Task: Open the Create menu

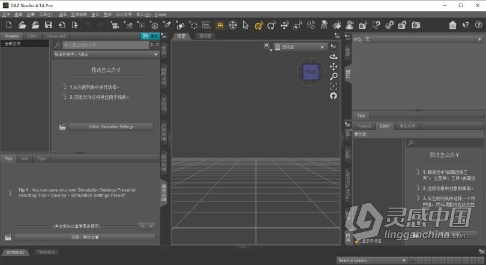Action: point(161,14)
